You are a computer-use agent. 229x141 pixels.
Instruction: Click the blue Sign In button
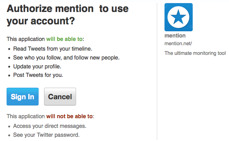[22, 97]
